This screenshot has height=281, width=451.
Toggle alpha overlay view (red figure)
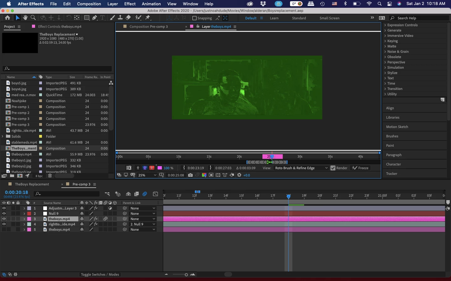coord(152,168)
